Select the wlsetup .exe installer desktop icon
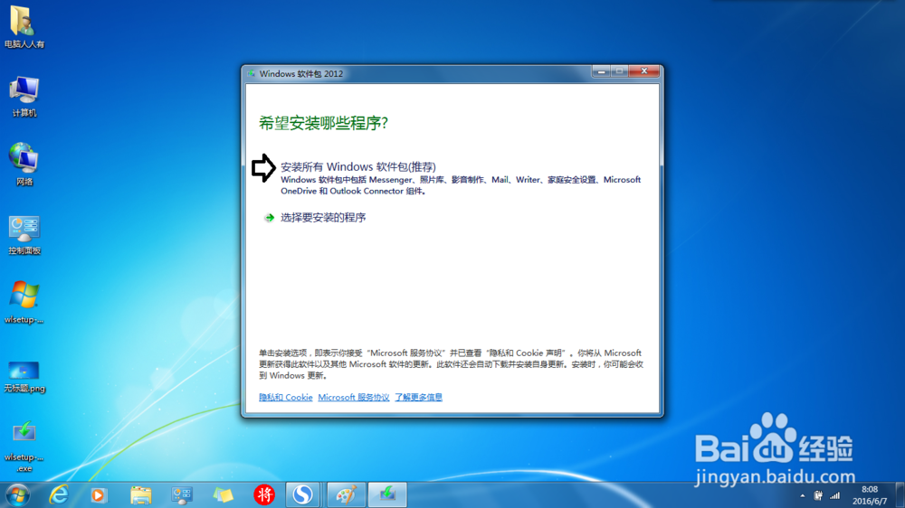Screen dimensions: 905x508 click(24, 447)
